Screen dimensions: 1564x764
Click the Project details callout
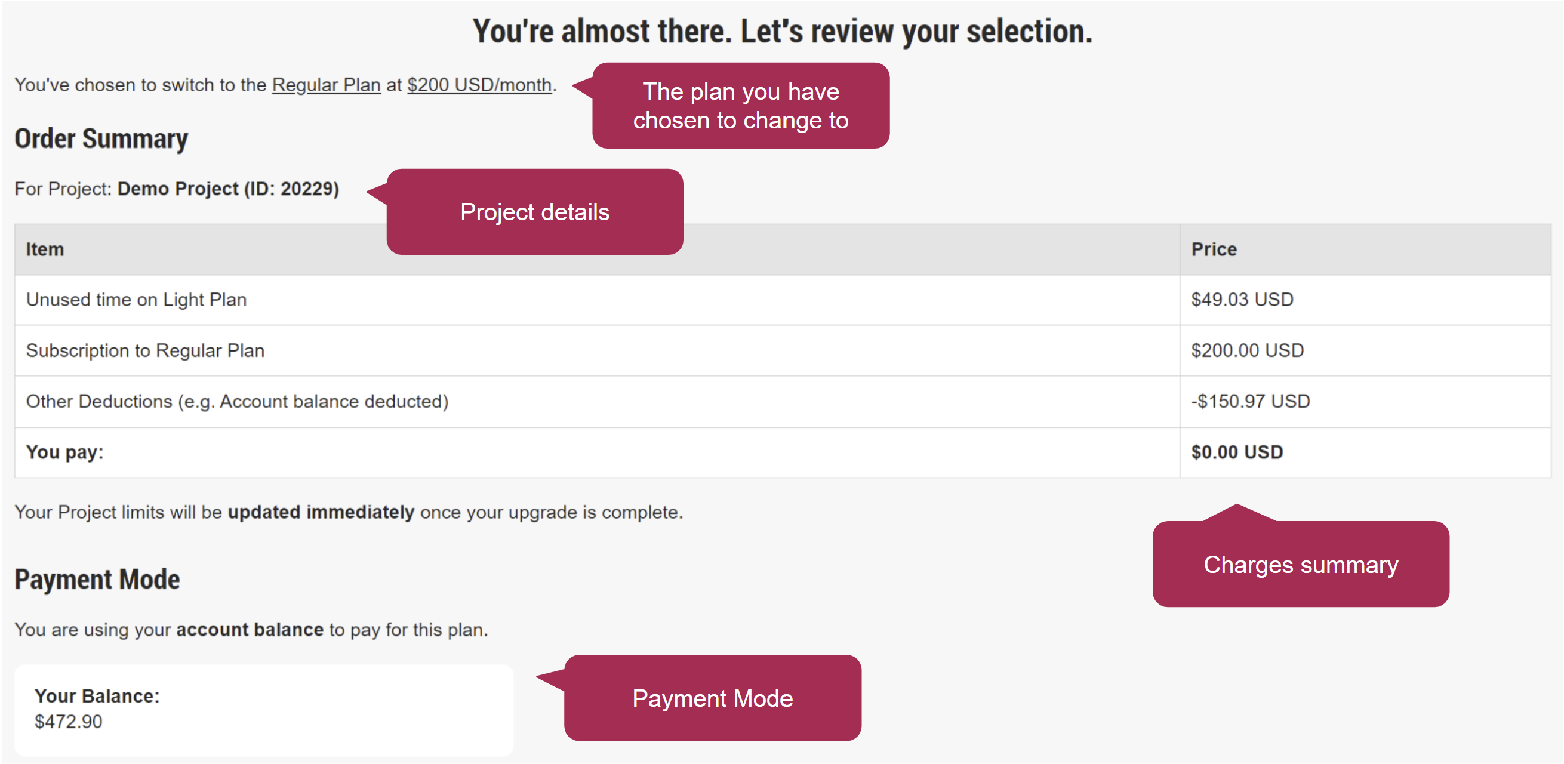[535, 212]
